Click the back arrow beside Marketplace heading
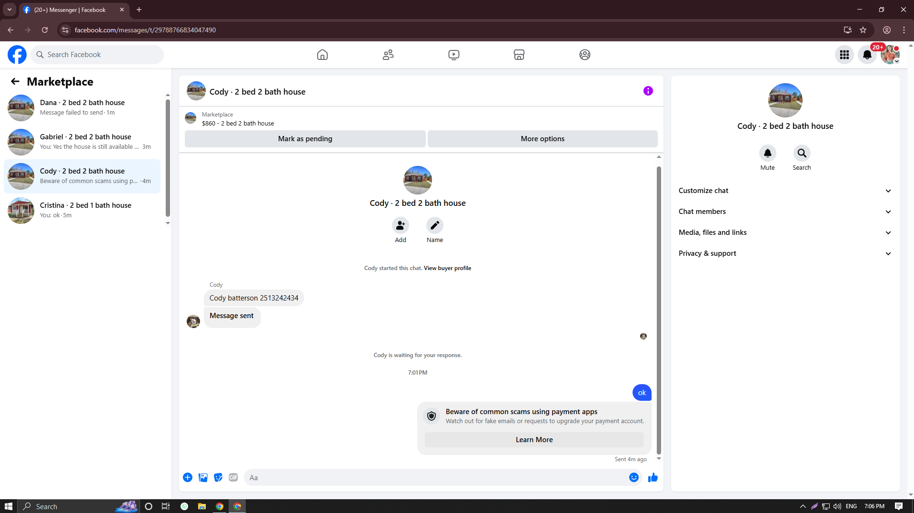Viewport: 914px width, 513px height. 15,81
